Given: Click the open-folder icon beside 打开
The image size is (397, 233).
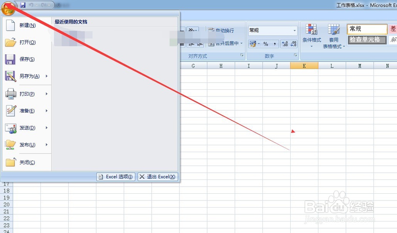Looking at the screenshot, I should pyautogui.click(x=10, y=42).
